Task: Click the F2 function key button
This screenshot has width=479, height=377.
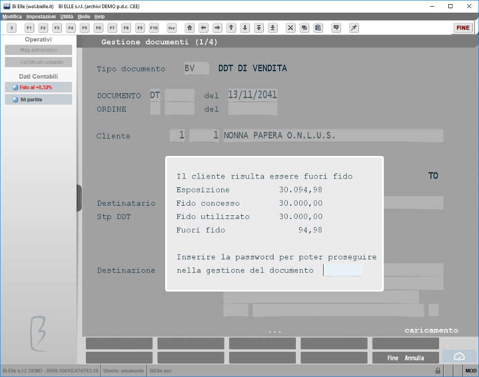Action: (x=43, y=28)
